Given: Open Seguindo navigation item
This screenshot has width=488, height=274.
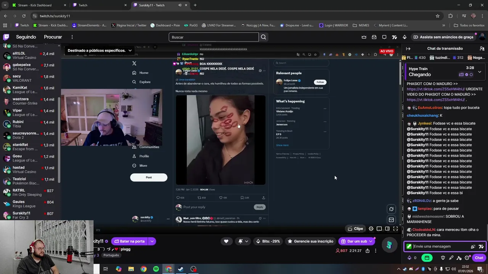Looking at the screenshot, I should pos(26,37).
